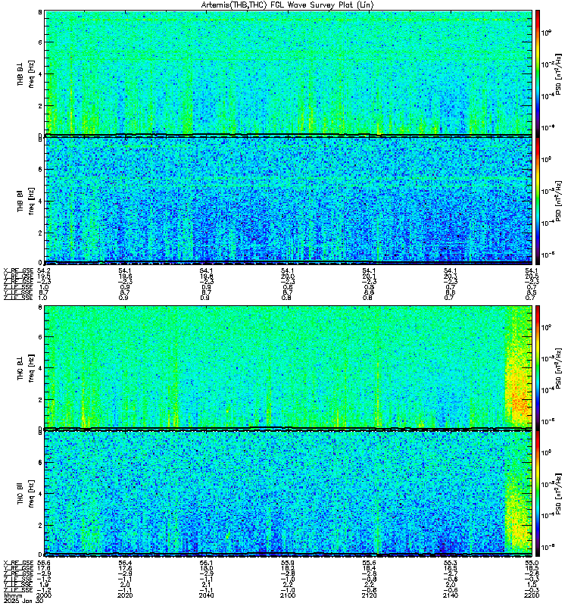Click the X_RE_GSE value '55.3'
Viewport: 568px width, 606px height.
click(450, 563)
